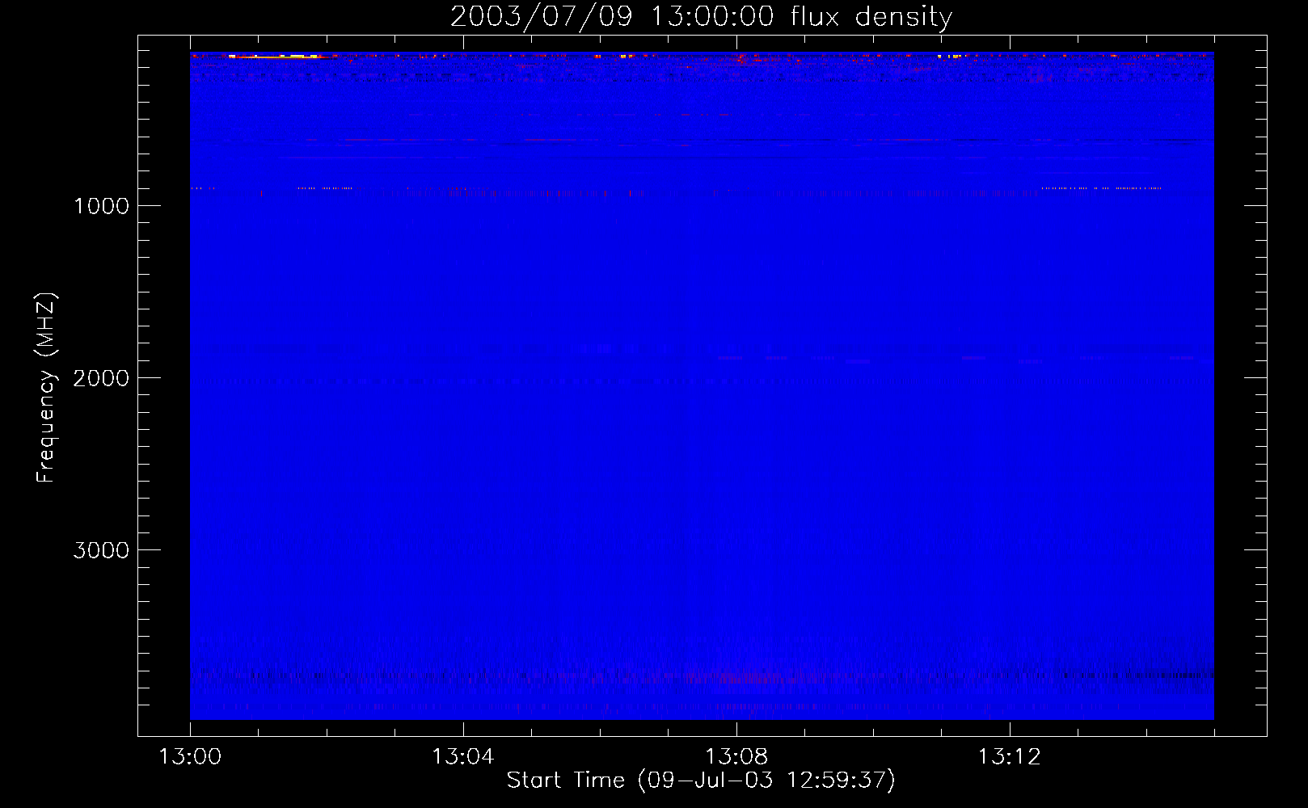Click the 'Start Time (09-Jul-03 12:59:37)' x-axis label

tap(701, 780)
